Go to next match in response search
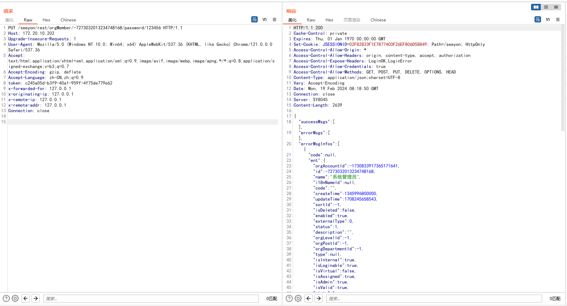This screenshot has height=306, width=567. click(x=319, y=298)
